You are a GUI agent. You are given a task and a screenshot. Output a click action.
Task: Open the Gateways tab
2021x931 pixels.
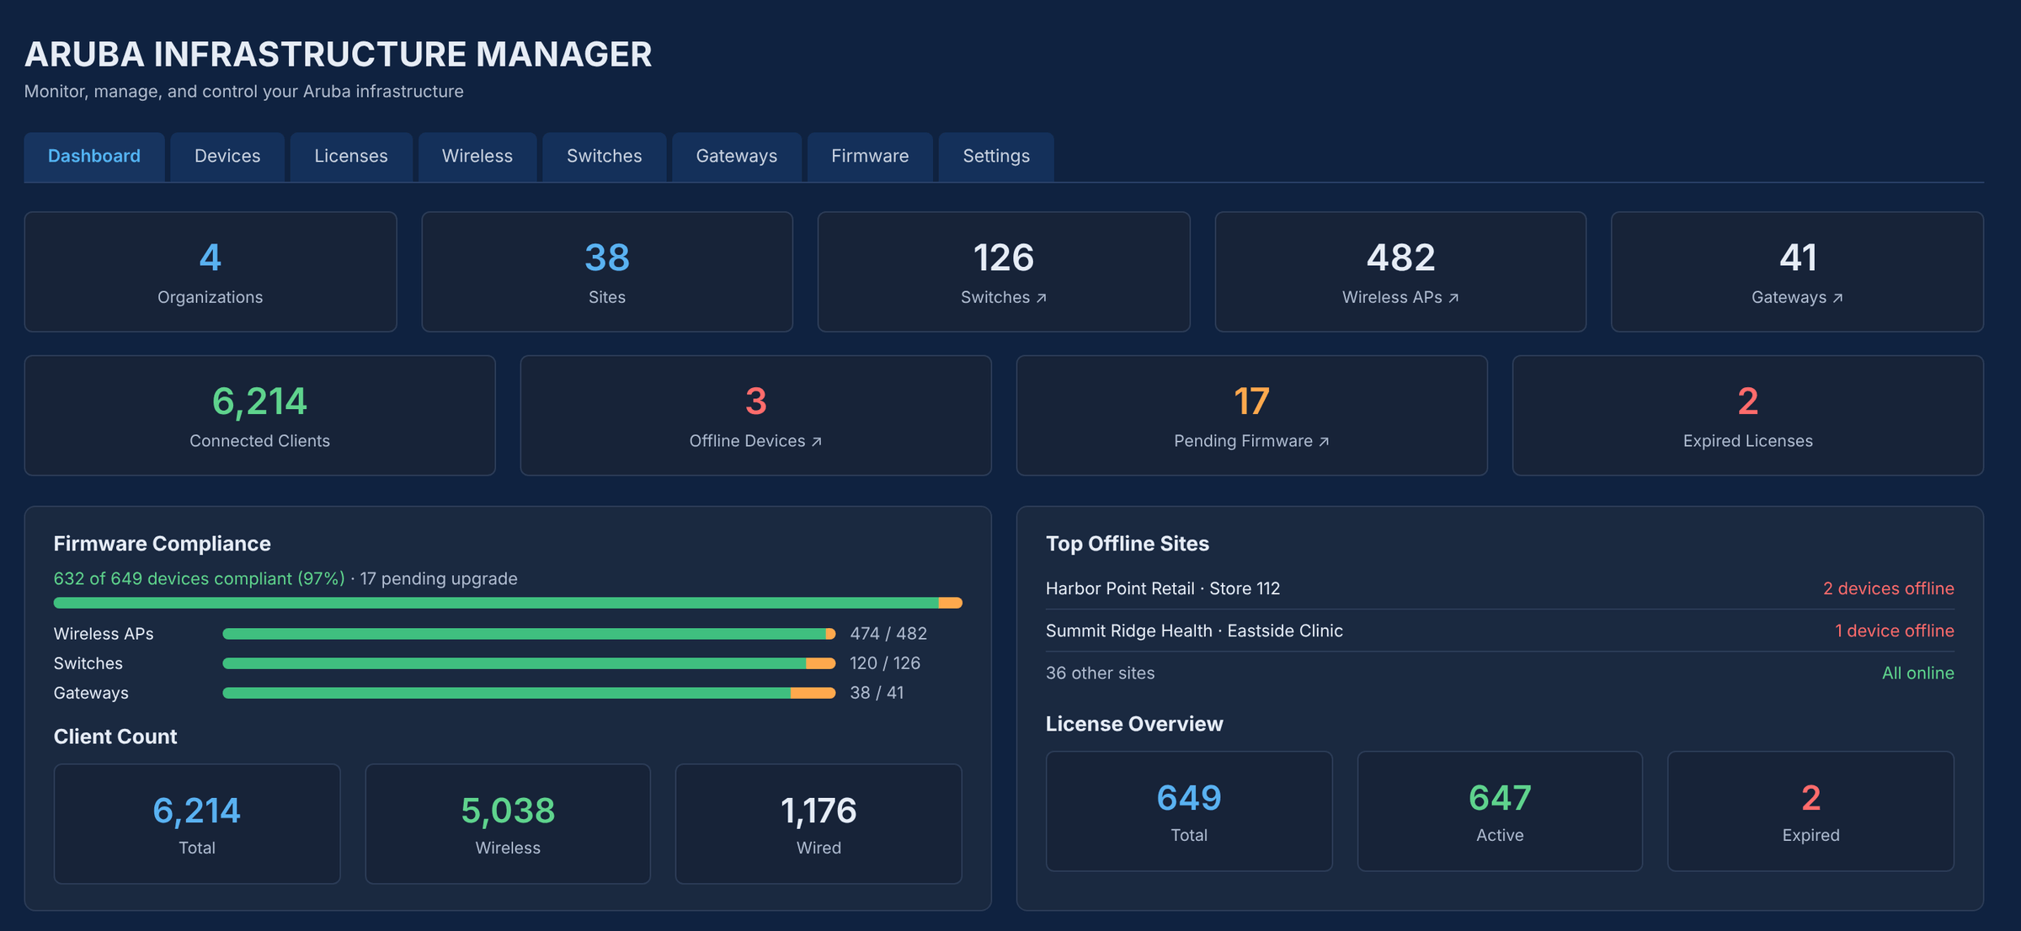(x=737, y=157)
